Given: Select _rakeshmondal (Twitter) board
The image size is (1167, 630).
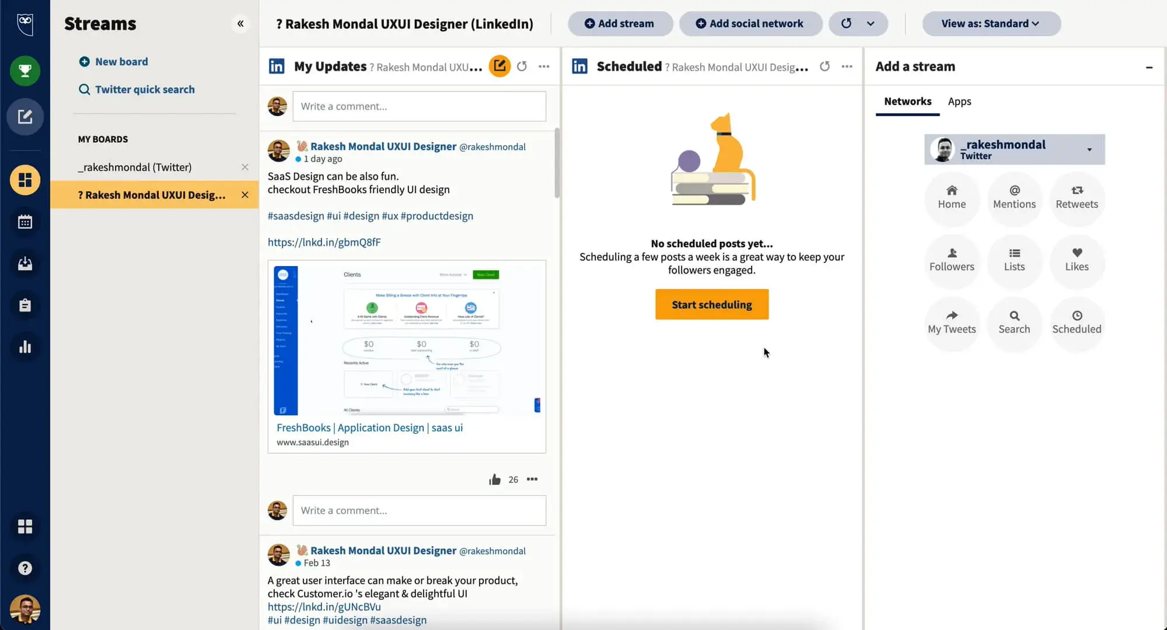Looking at the screenshot, I should pos(135,167).
